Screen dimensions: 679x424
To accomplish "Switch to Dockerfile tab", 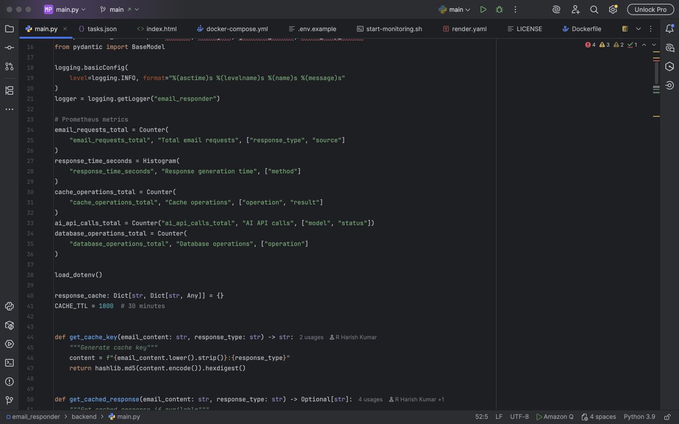I will 582,29.
